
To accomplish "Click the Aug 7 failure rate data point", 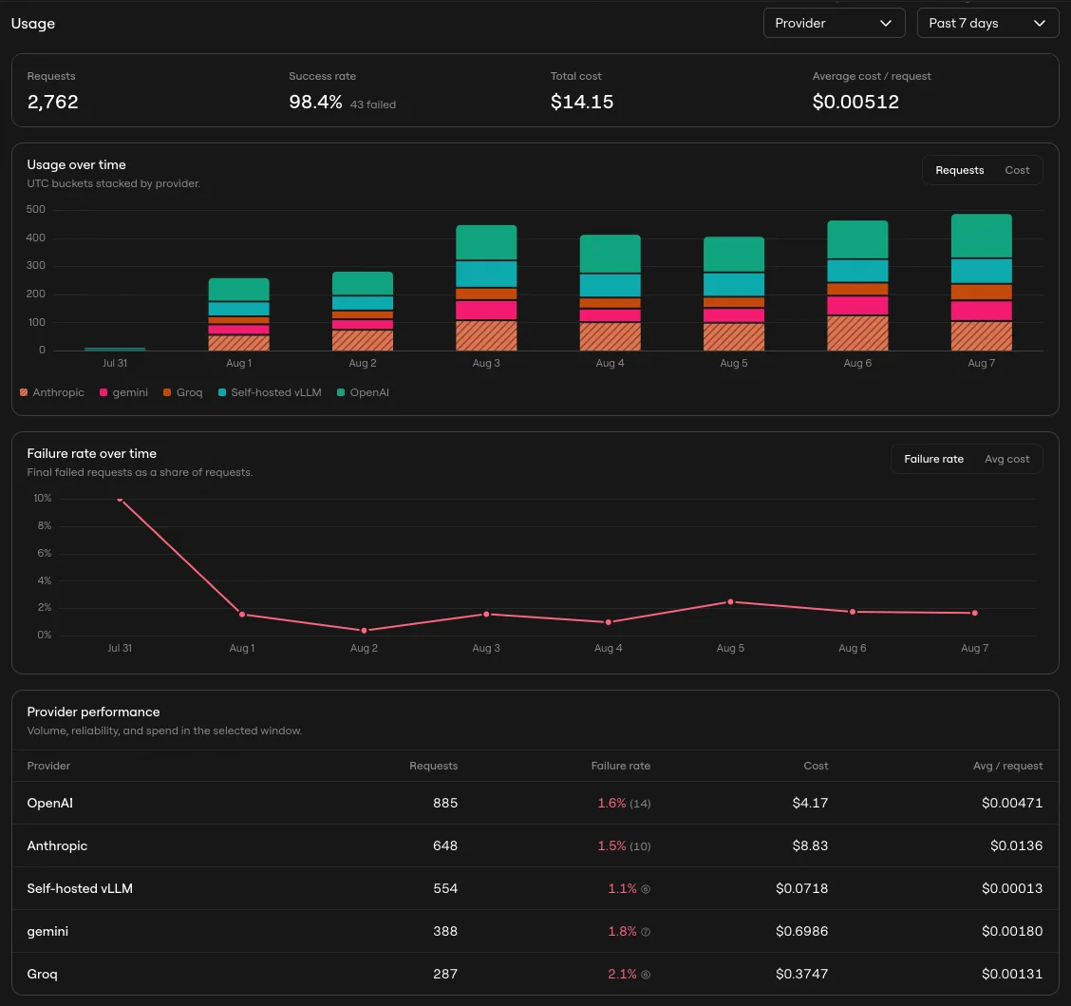I will pyautogui.click(x=974, y=613).
